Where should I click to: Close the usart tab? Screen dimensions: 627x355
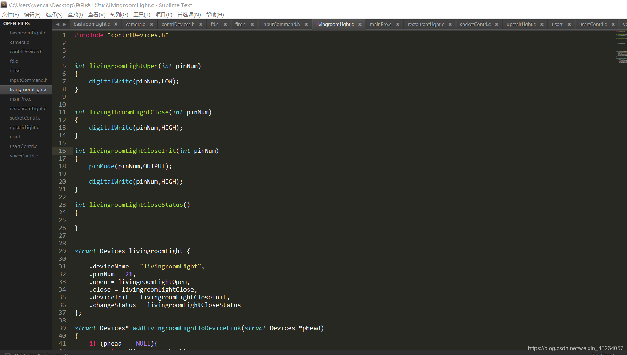[x=569, y=24]
